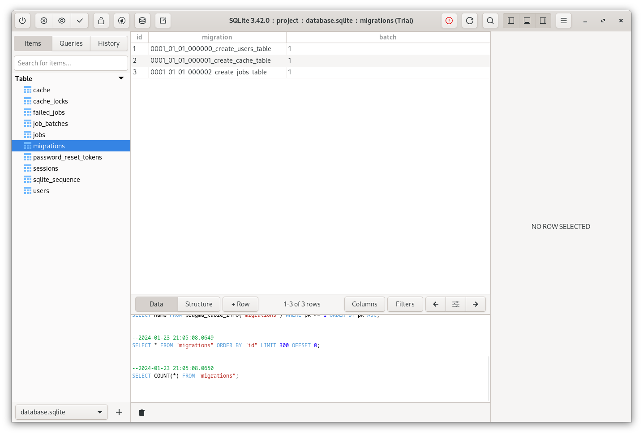643x435 pixels.
Task: Click the Columns button
Action: tap(364, 304)
